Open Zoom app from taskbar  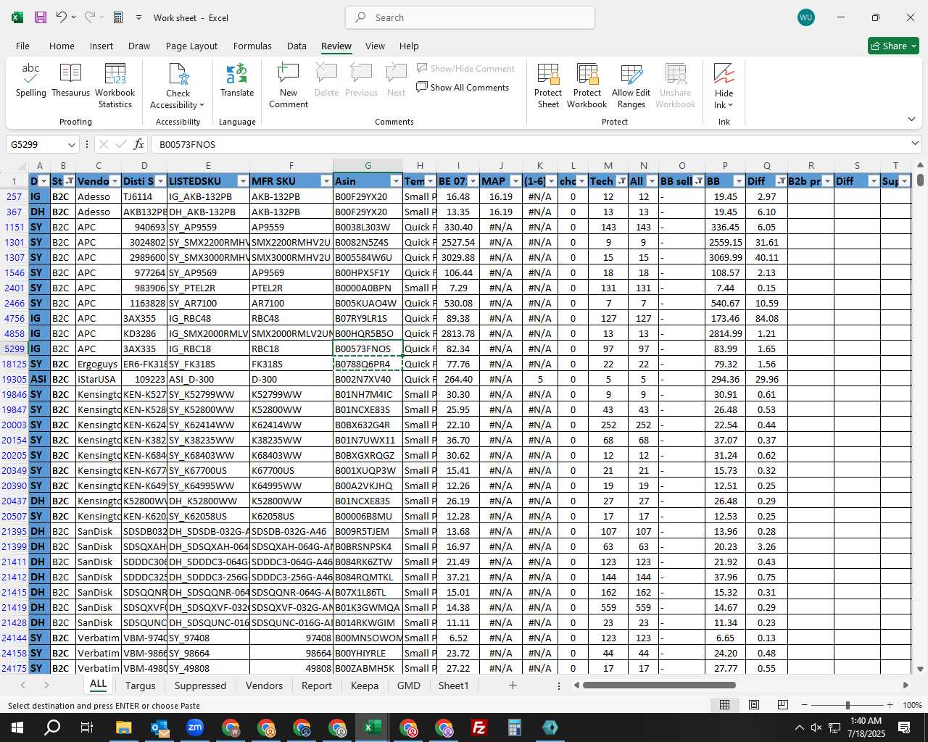tap(194, 728)
